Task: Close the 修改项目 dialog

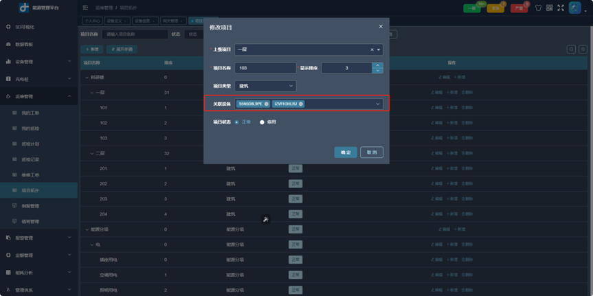Action: (381, 27)
